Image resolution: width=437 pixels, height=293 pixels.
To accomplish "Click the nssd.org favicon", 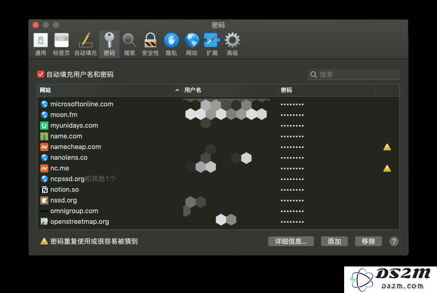I will click(44, 200).
